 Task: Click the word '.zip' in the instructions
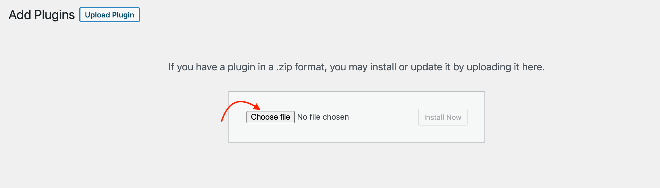click(284, 67)
